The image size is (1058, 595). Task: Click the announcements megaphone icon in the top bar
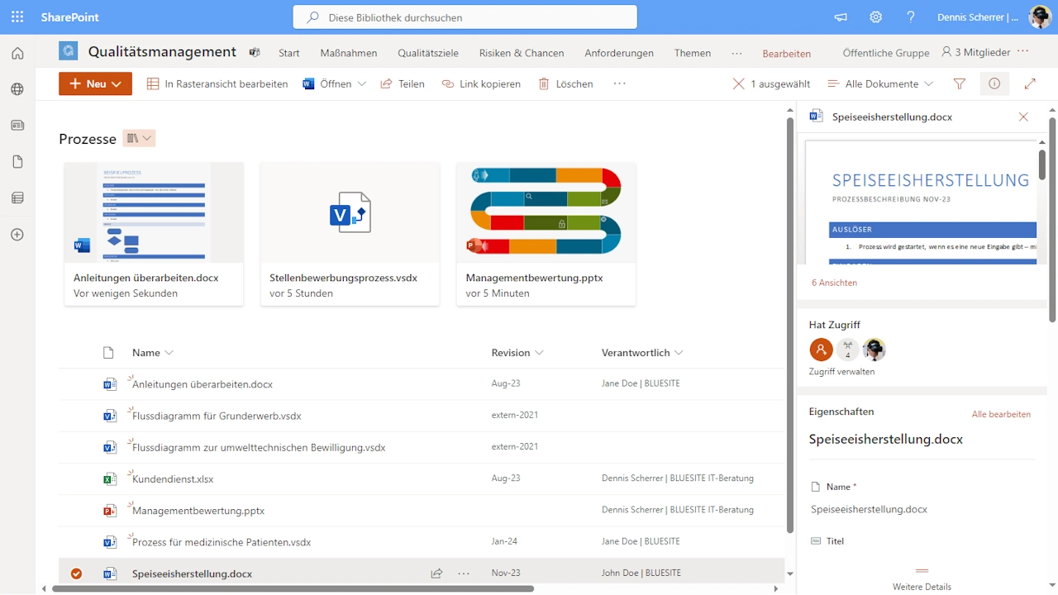tap(840, 17)
